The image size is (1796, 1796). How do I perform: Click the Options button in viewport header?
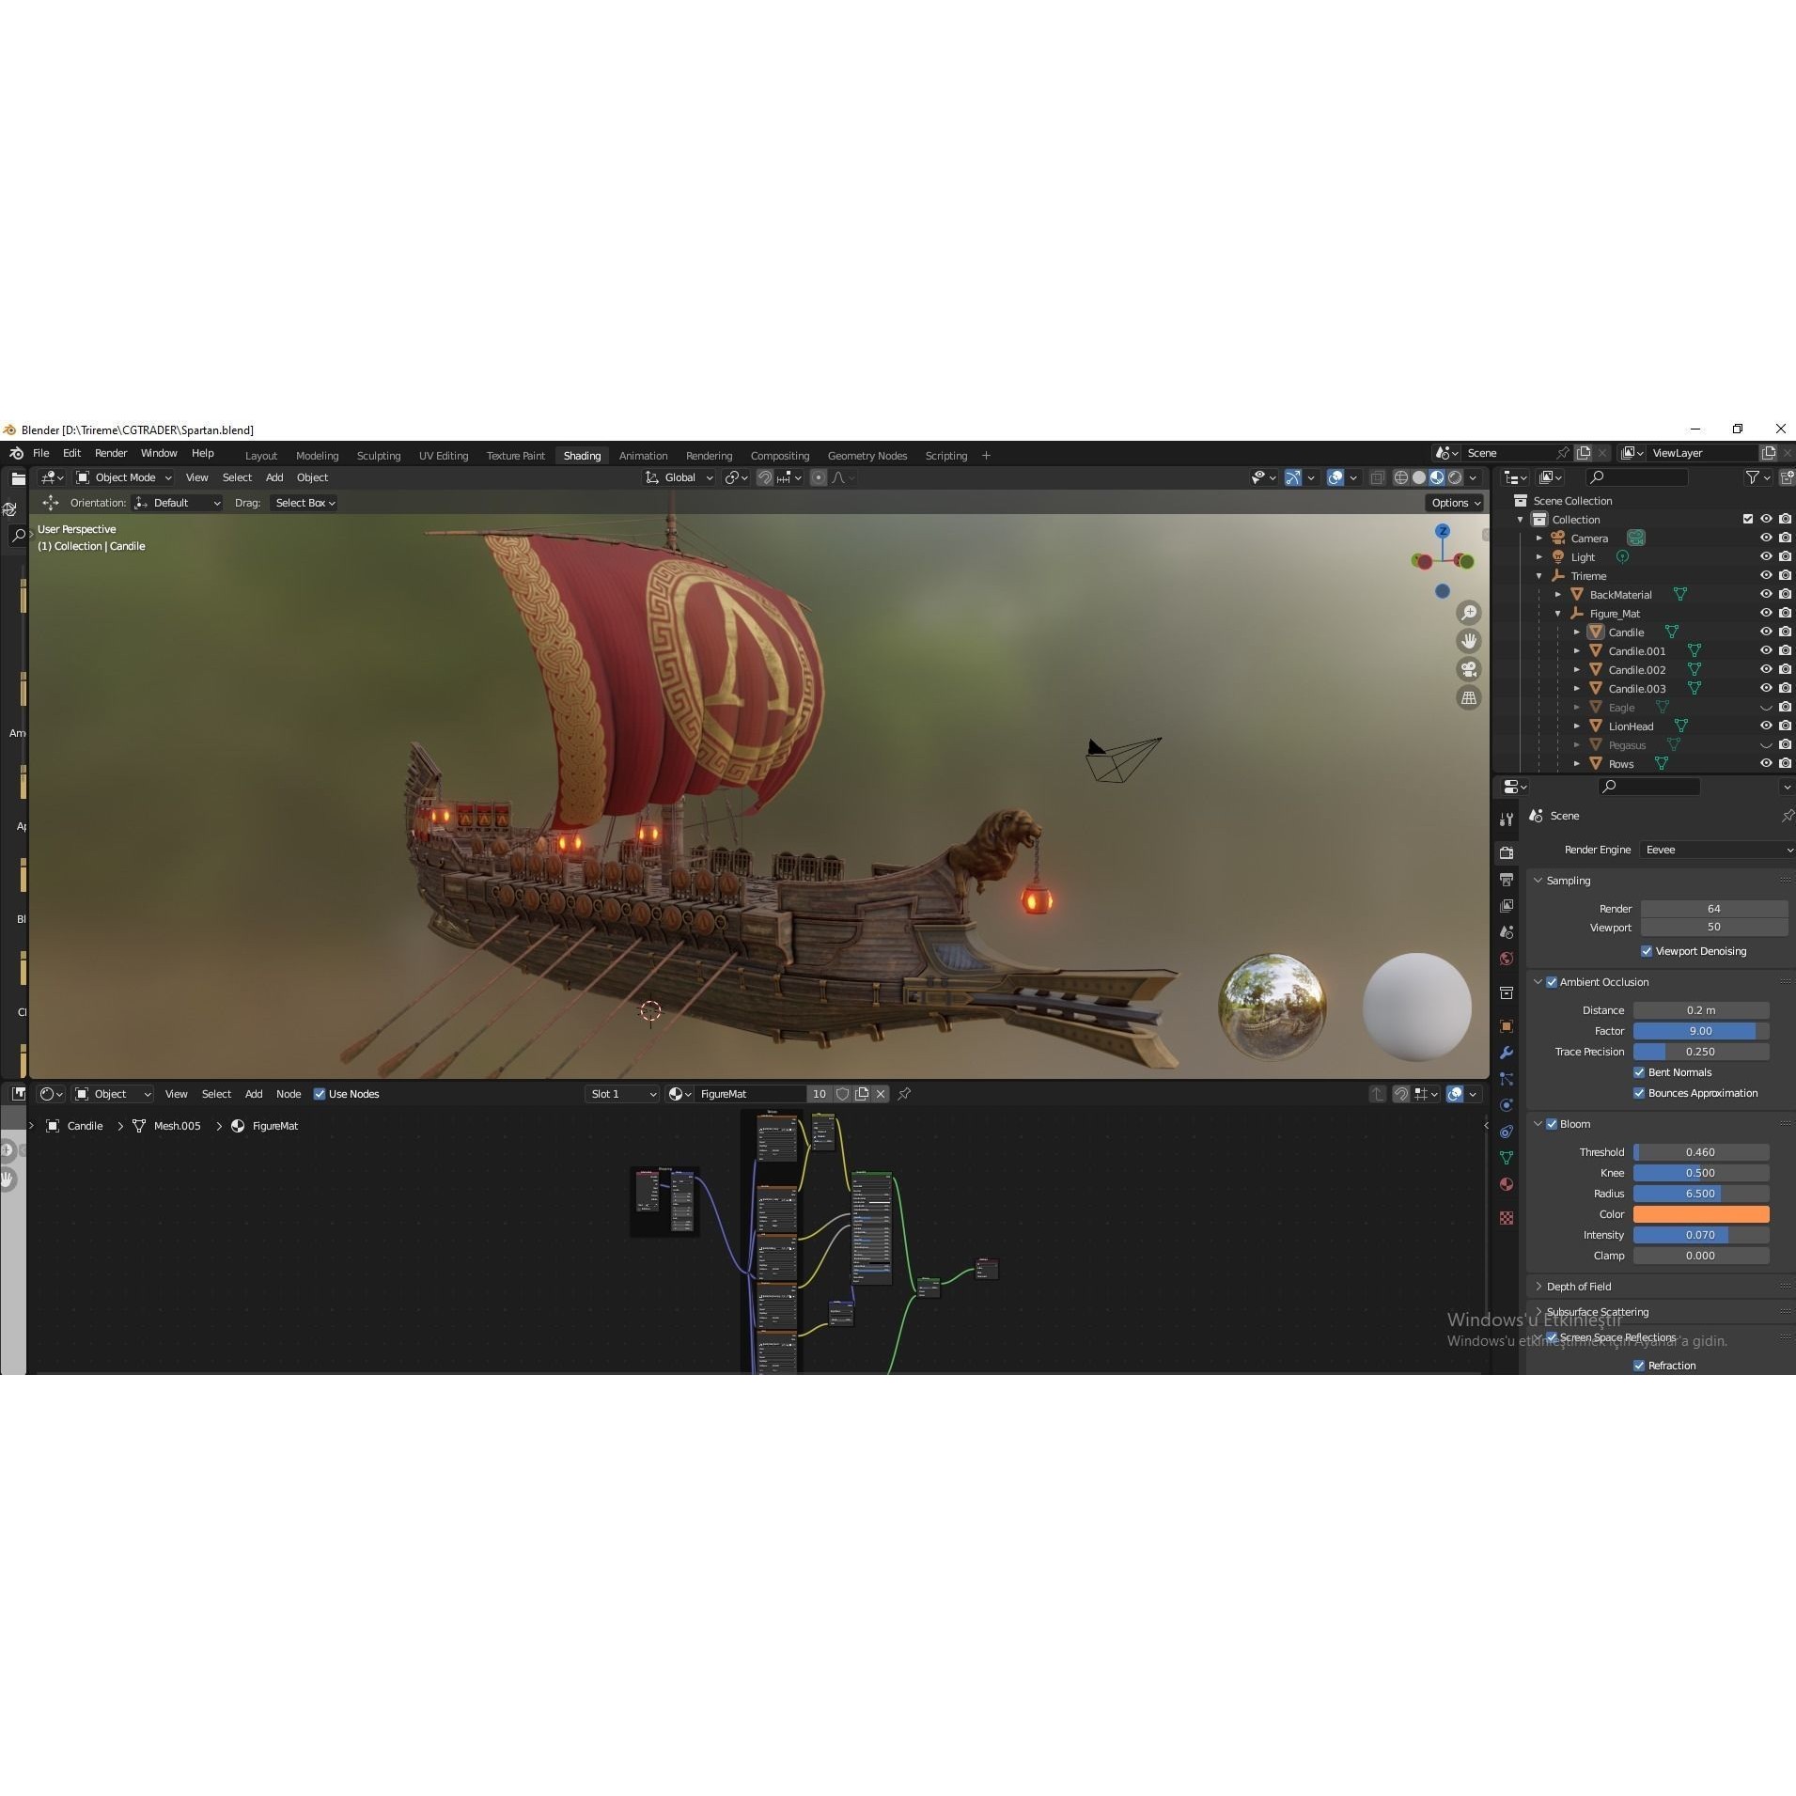(1453, 502)
